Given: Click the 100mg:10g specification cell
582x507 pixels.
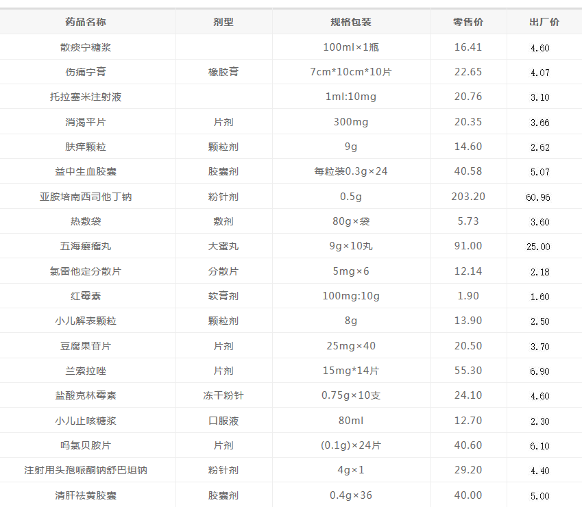Looking at the screenshot, I should pos(351,295).
